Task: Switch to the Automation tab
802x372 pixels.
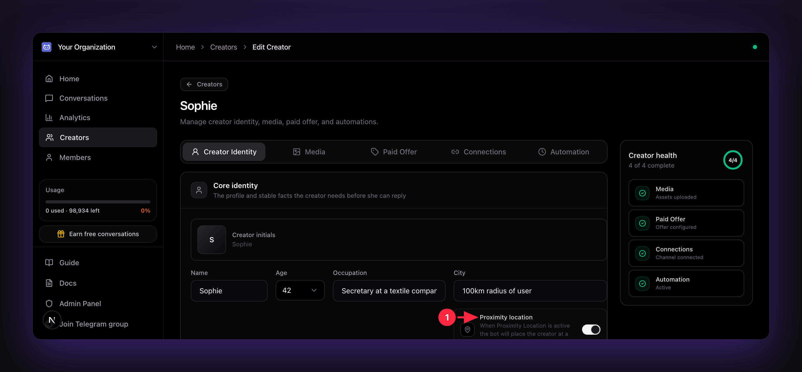Action: pos(563,152)
